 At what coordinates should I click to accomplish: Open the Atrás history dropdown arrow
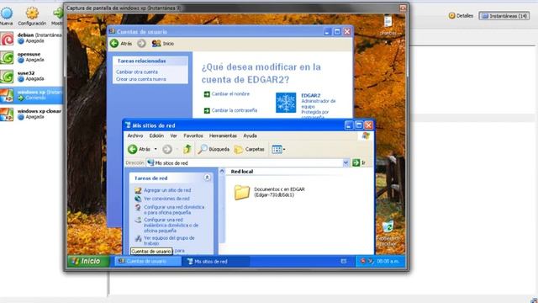(156, 149)
